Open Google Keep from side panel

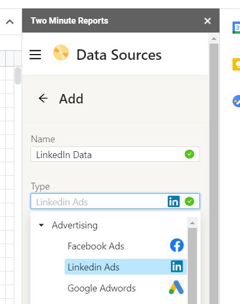pos(236,64)
